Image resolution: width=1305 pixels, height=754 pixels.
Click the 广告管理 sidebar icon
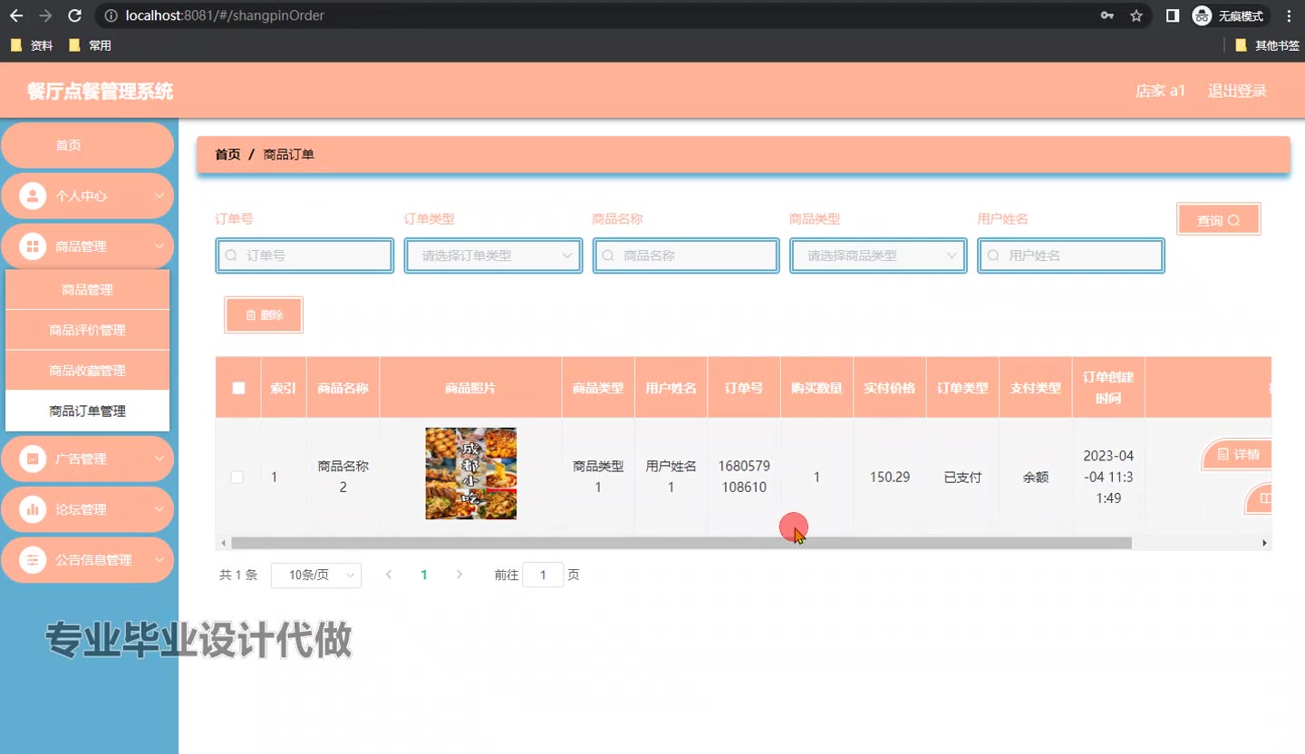coord(33,459)
